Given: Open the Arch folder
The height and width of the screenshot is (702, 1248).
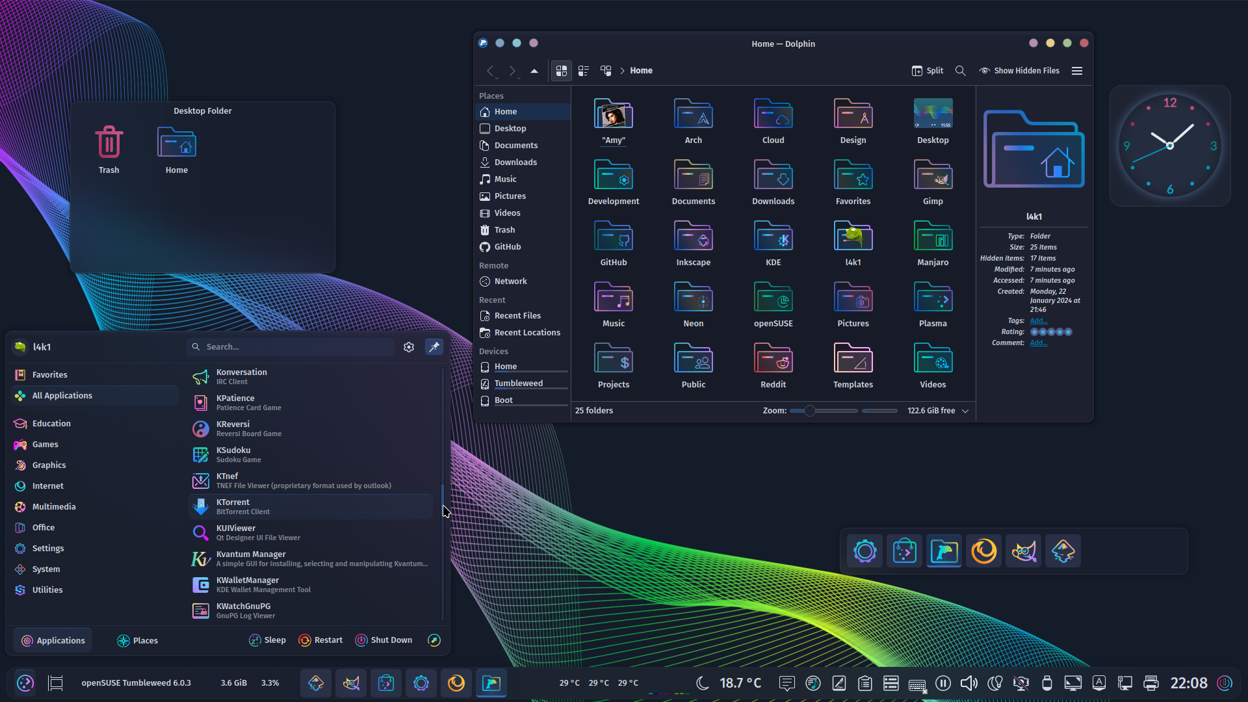Looking at the screenshot, I should coord(693,122).
